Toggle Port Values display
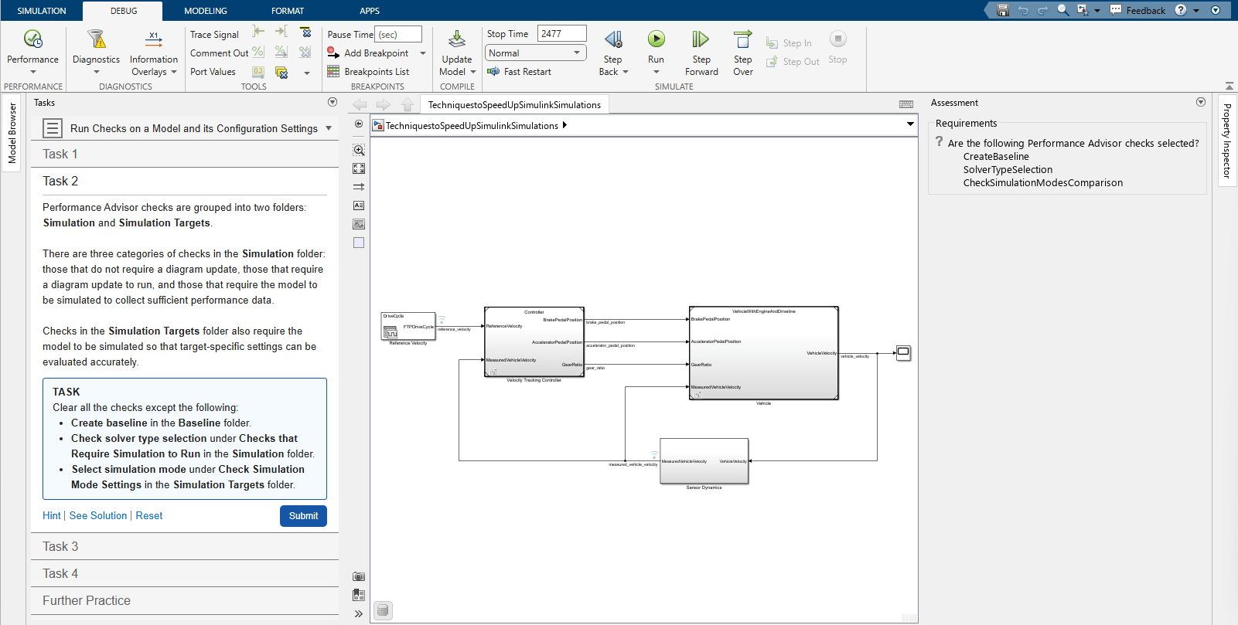1238x625 pixels. pos(213,72)
